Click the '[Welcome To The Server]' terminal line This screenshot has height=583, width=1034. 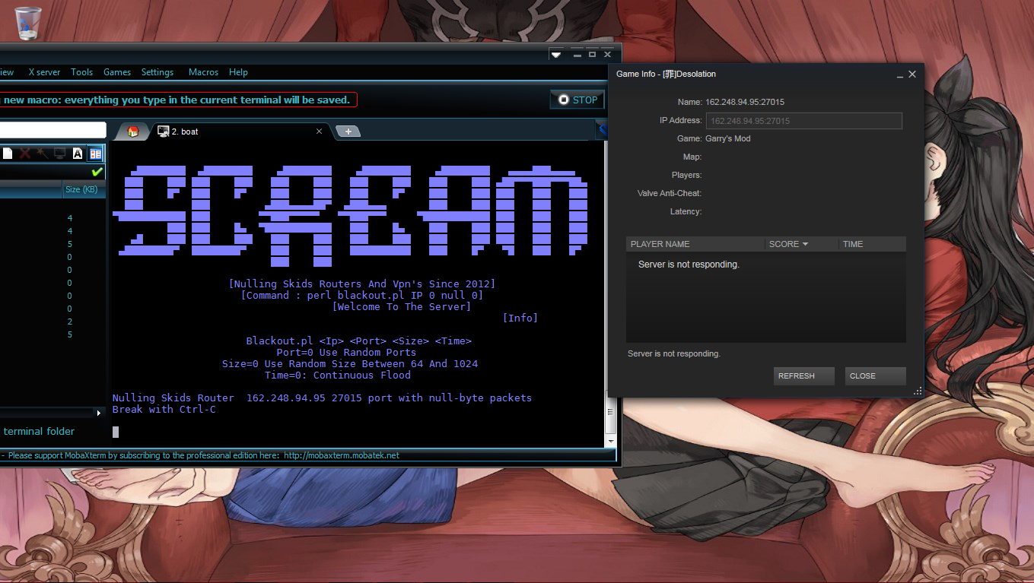pos(402,307)
